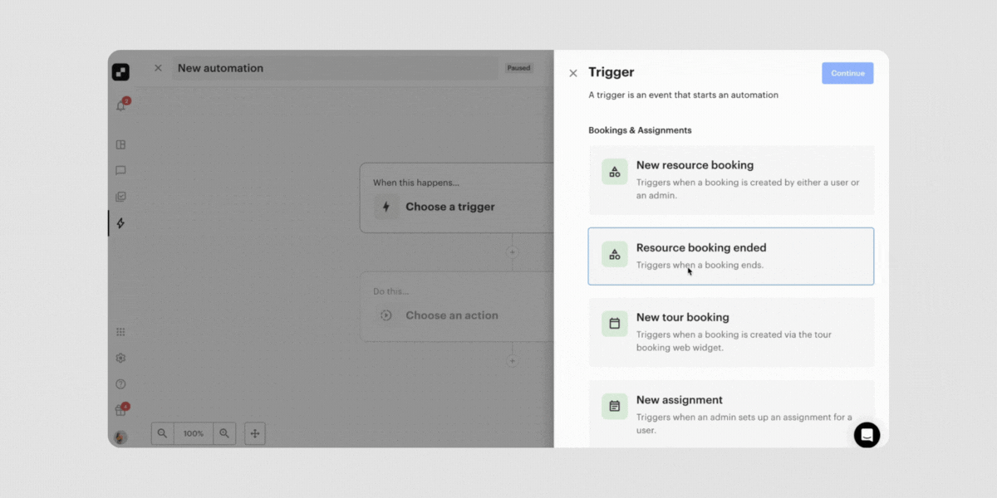Select the automations lightning bolt sidebar icon
Image resolution: width=997 pixels, height=498 pixels.
point(120,222)
